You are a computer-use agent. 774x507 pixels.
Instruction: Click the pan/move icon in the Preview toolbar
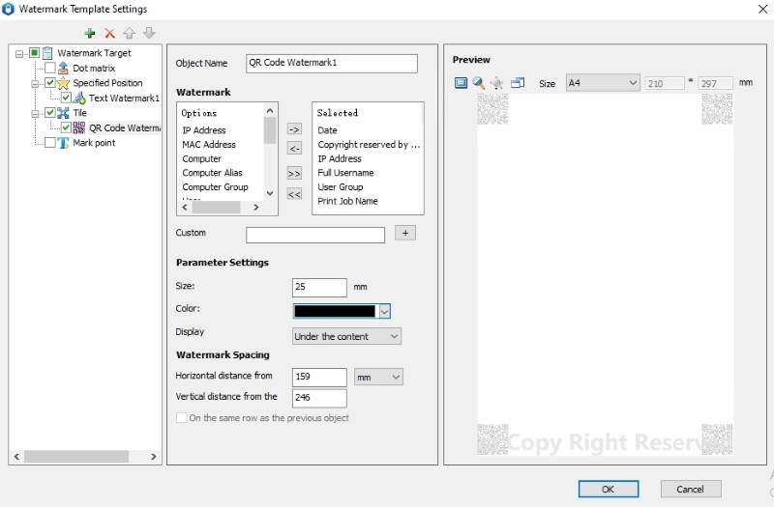point(497,83)
